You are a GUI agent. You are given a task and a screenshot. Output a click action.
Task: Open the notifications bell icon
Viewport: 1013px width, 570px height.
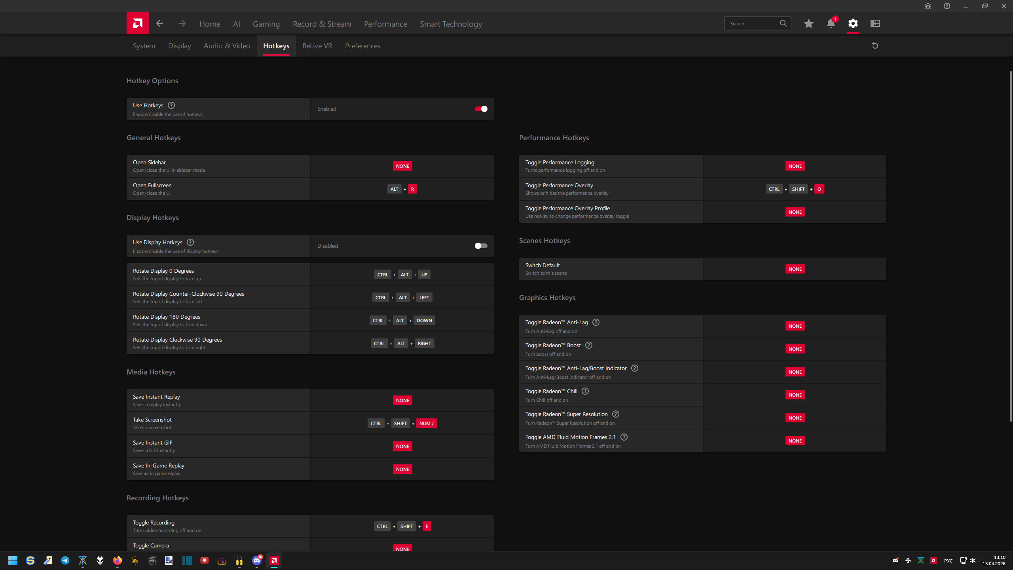831,24
